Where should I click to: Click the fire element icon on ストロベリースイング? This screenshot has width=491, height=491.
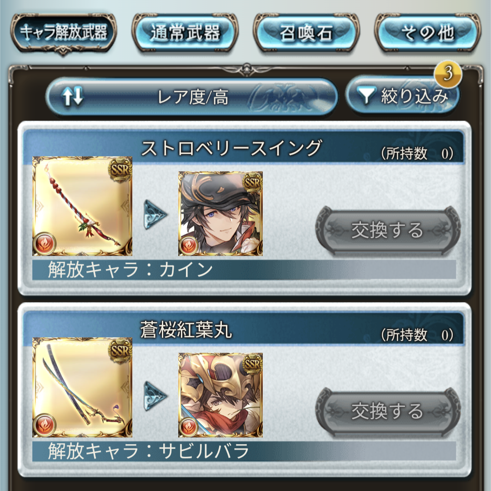pos(45,243)
